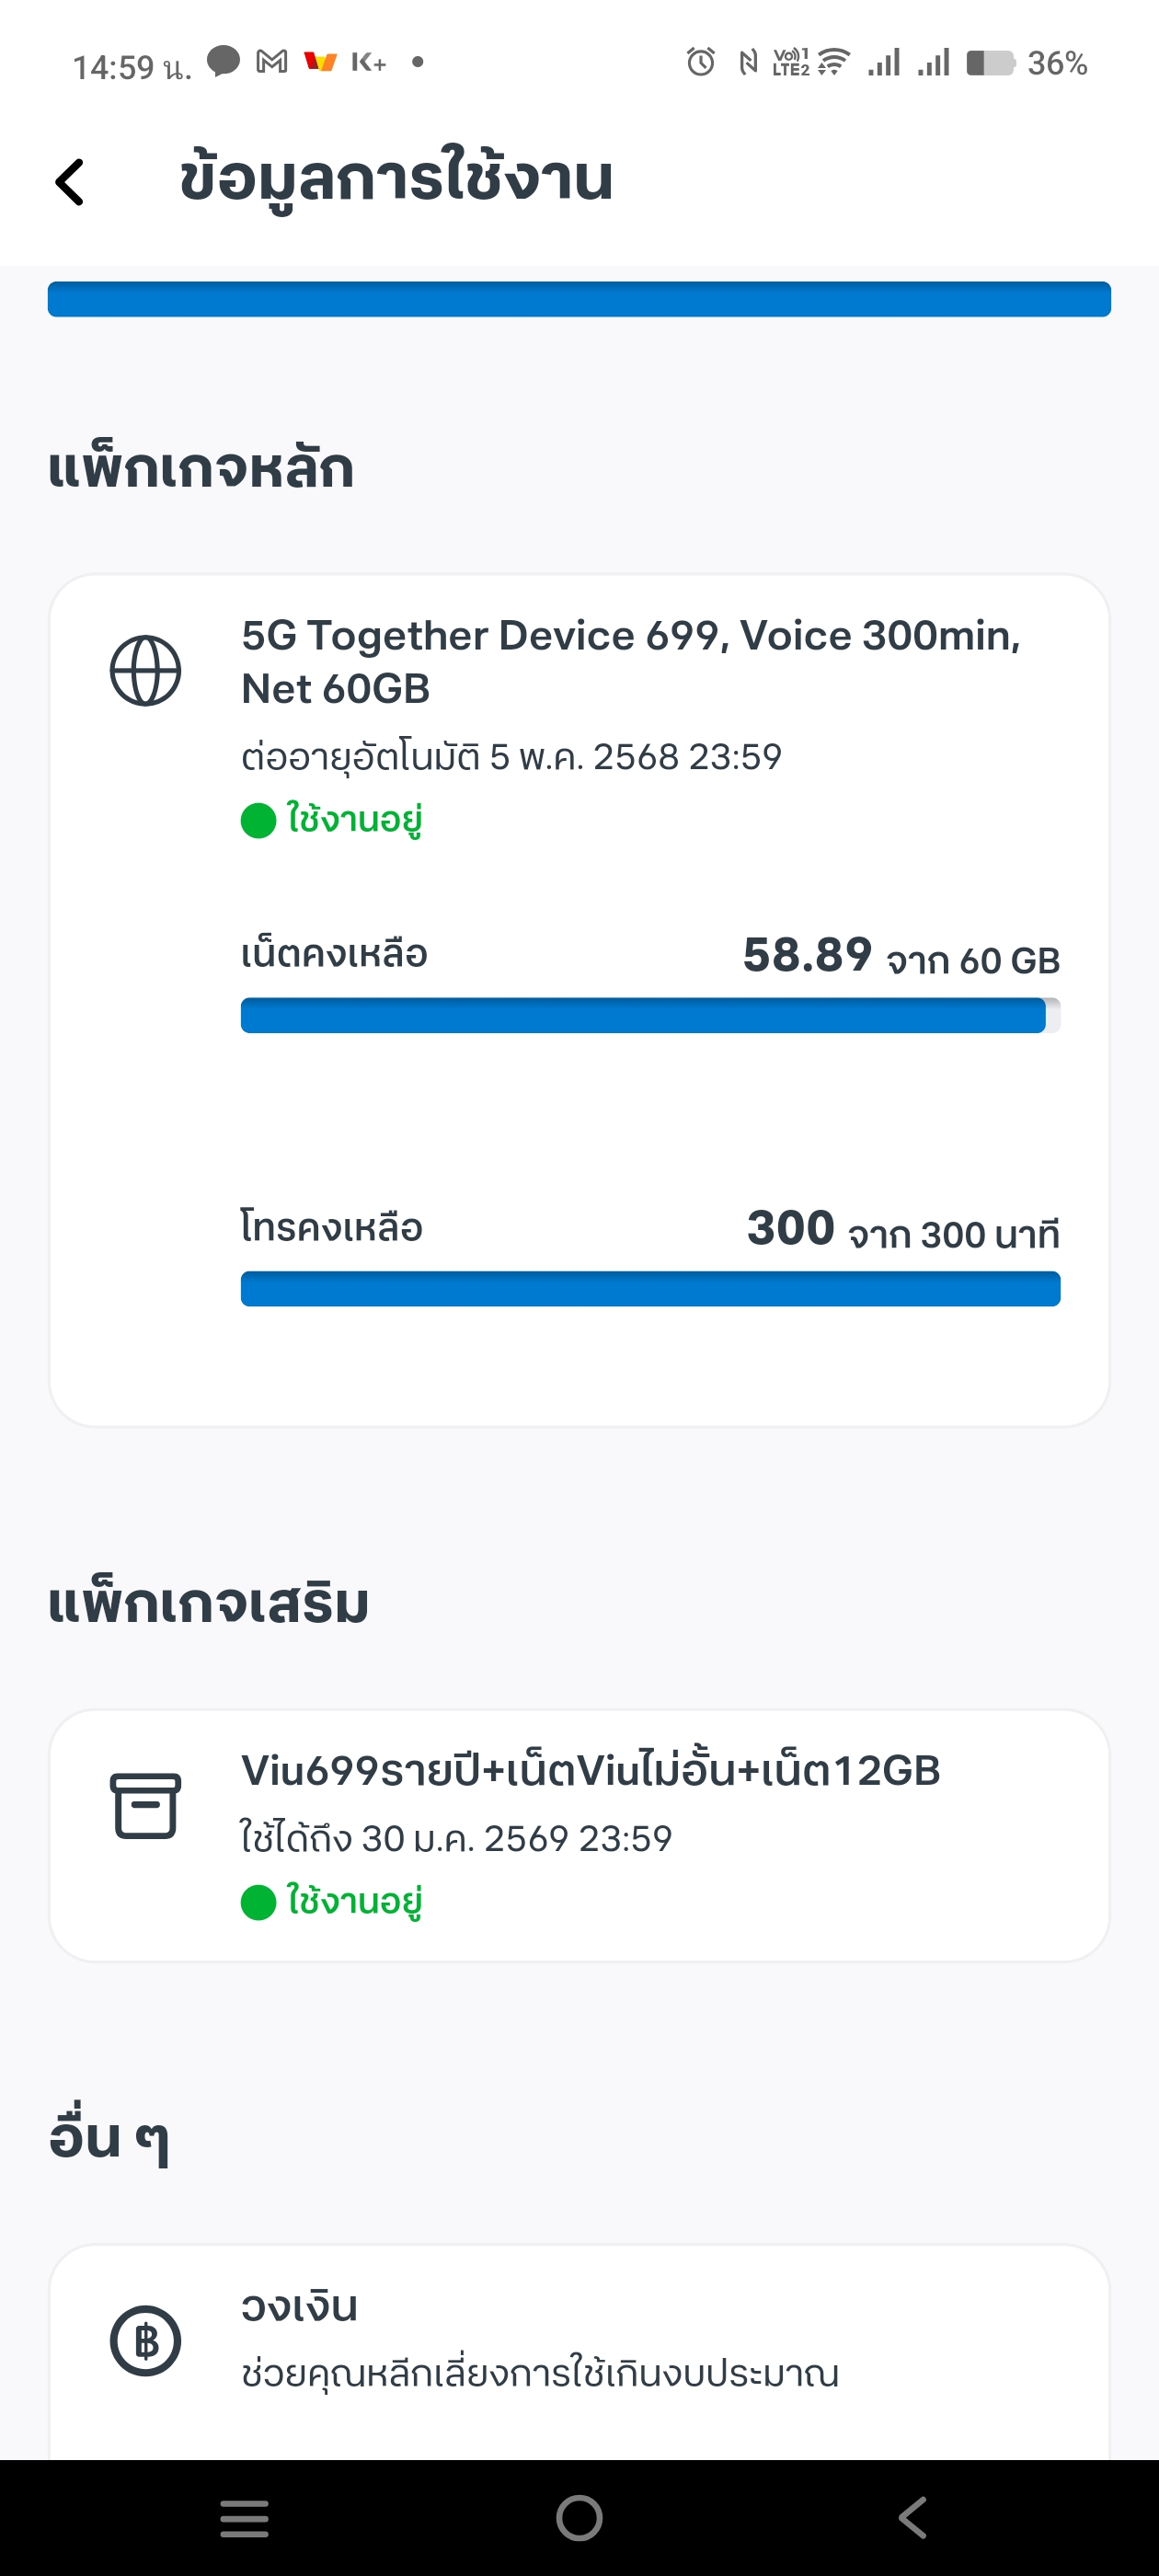The height and width of the screenshot is (2576, 1159).
Task: Tap the globe icon on main package
Action: click(x=145, y=670)
